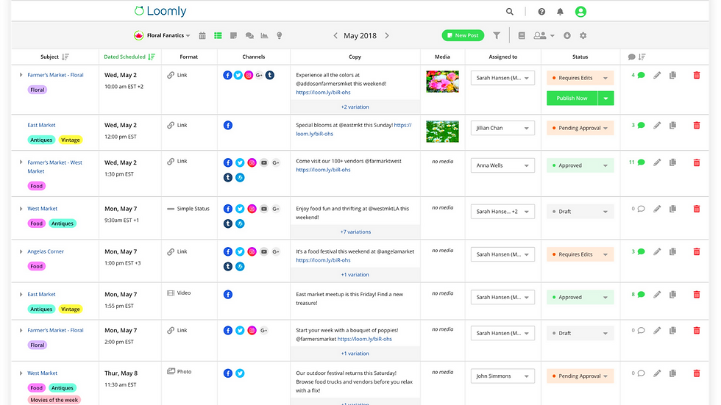Open post ideas lightbulb icon

click(x=279, y=35)
